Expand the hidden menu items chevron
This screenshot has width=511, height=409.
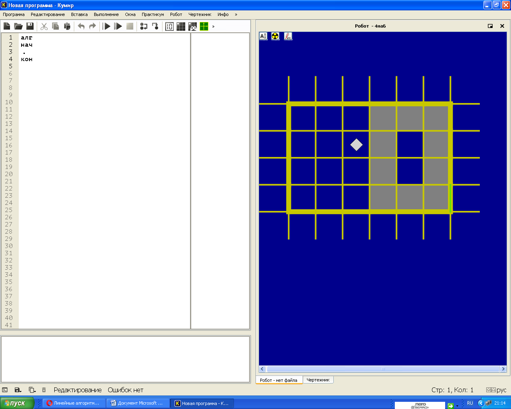(236, 14)
